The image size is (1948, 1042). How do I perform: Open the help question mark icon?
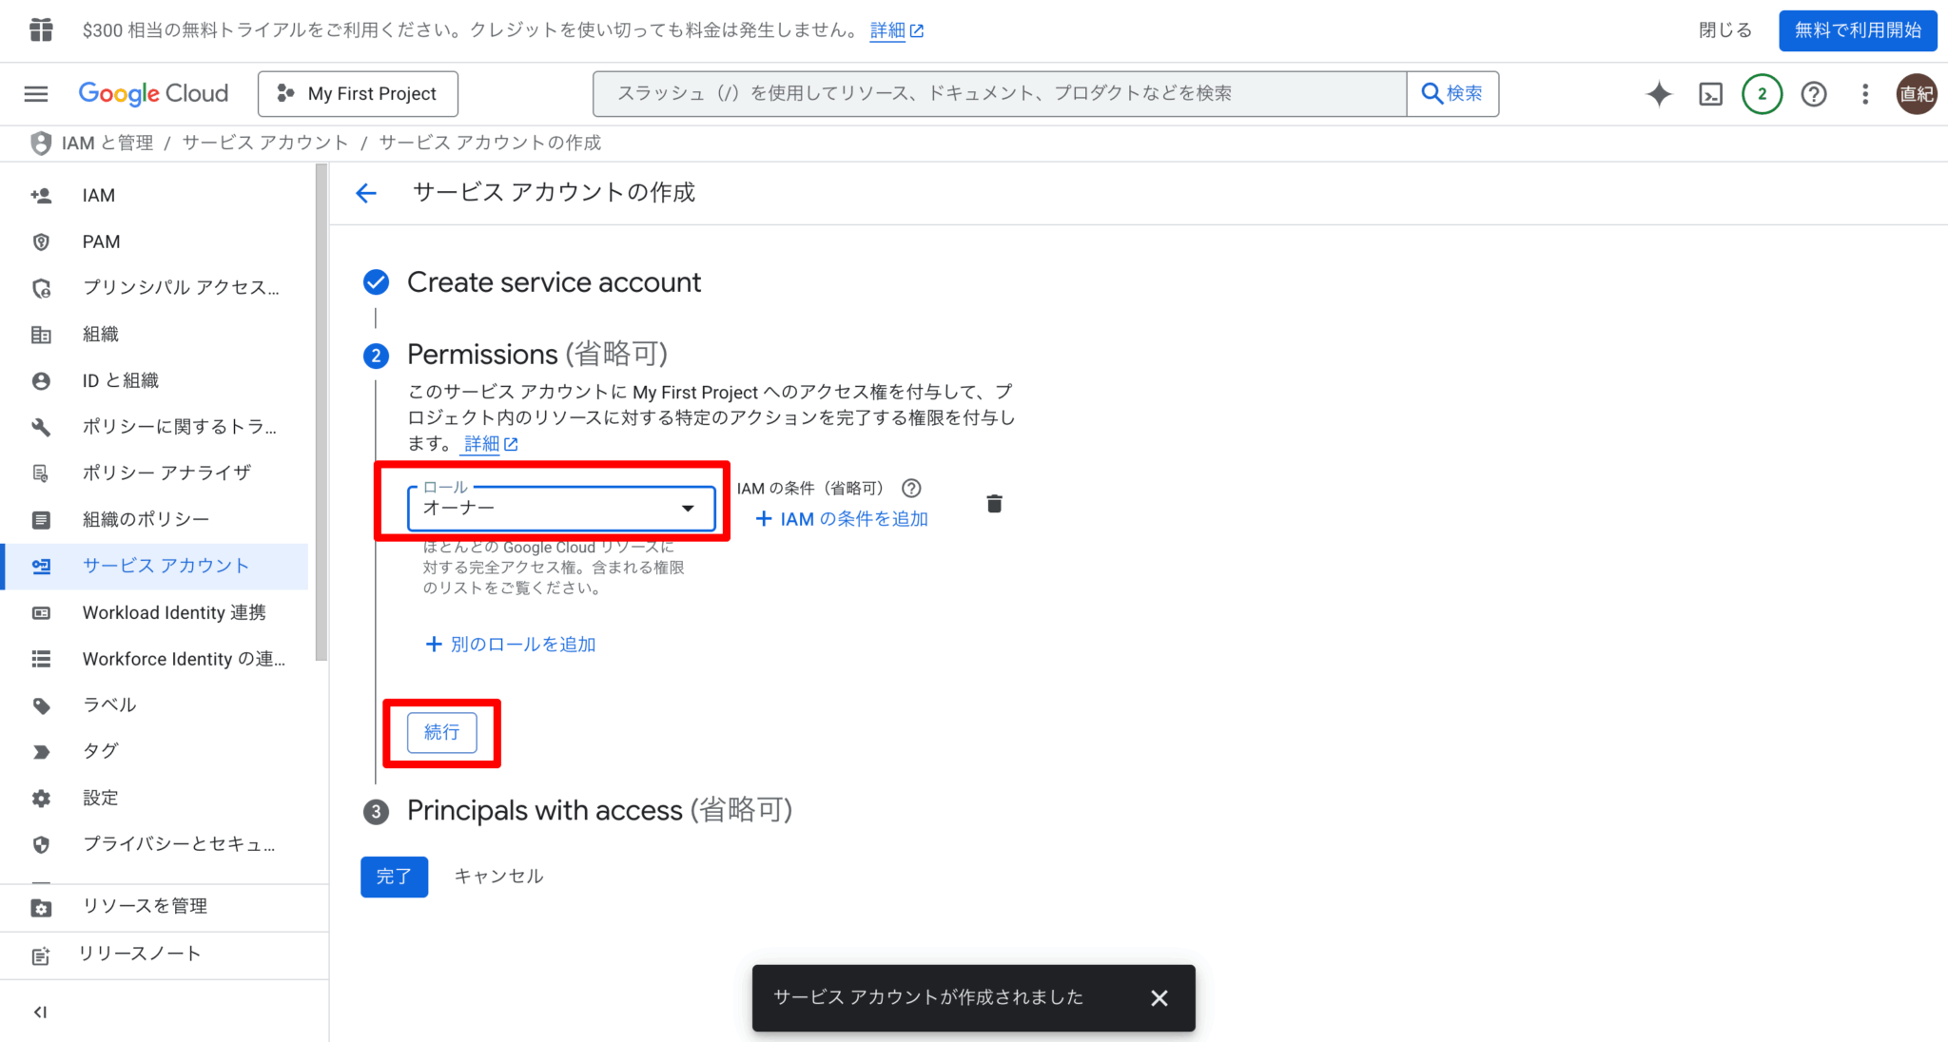(x=1813, y=94)
